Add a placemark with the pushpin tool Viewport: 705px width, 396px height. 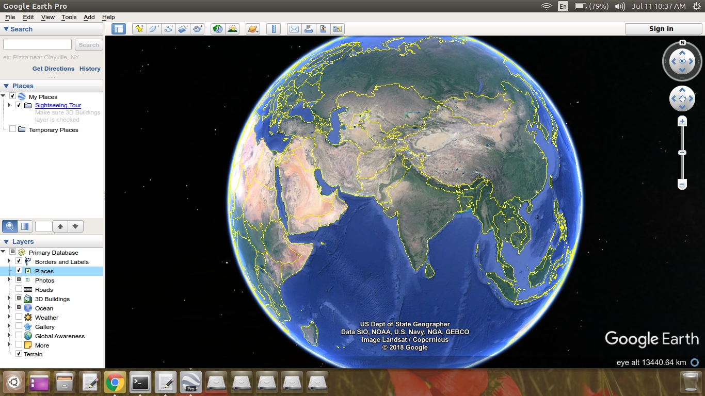click(x=139, y=29)
